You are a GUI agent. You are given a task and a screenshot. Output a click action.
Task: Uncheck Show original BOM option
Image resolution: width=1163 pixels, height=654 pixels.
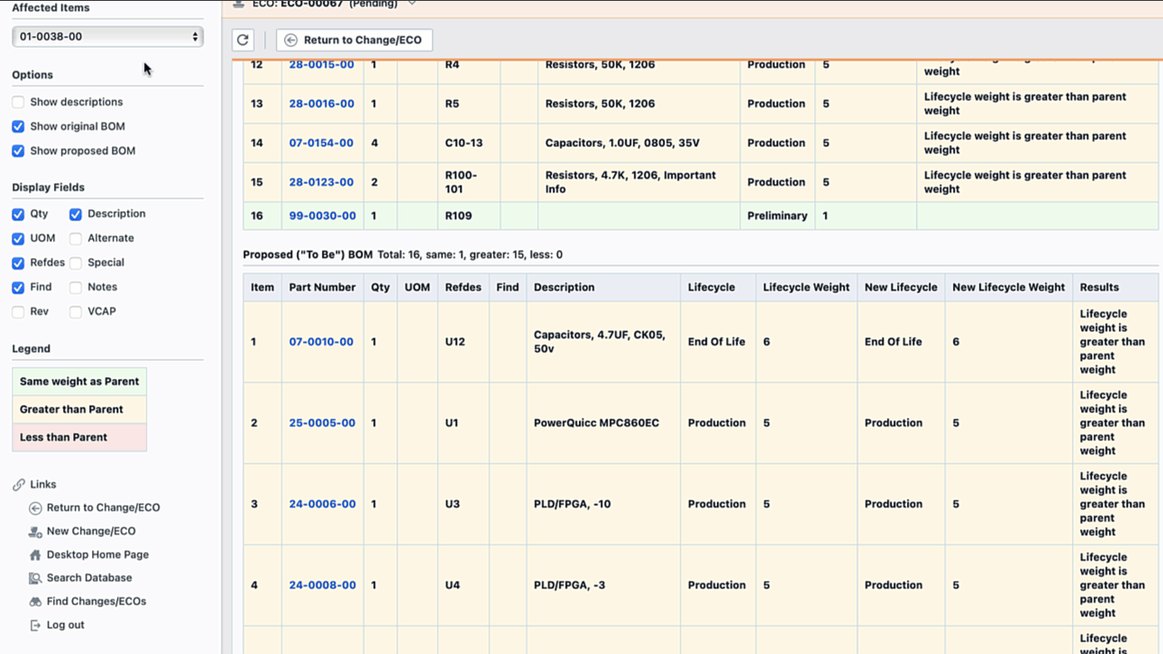pos(18,126)
